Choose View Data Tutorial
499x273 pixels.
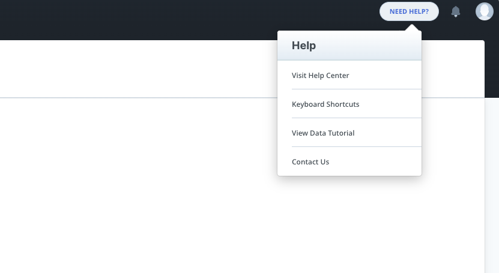pos(323,133)
